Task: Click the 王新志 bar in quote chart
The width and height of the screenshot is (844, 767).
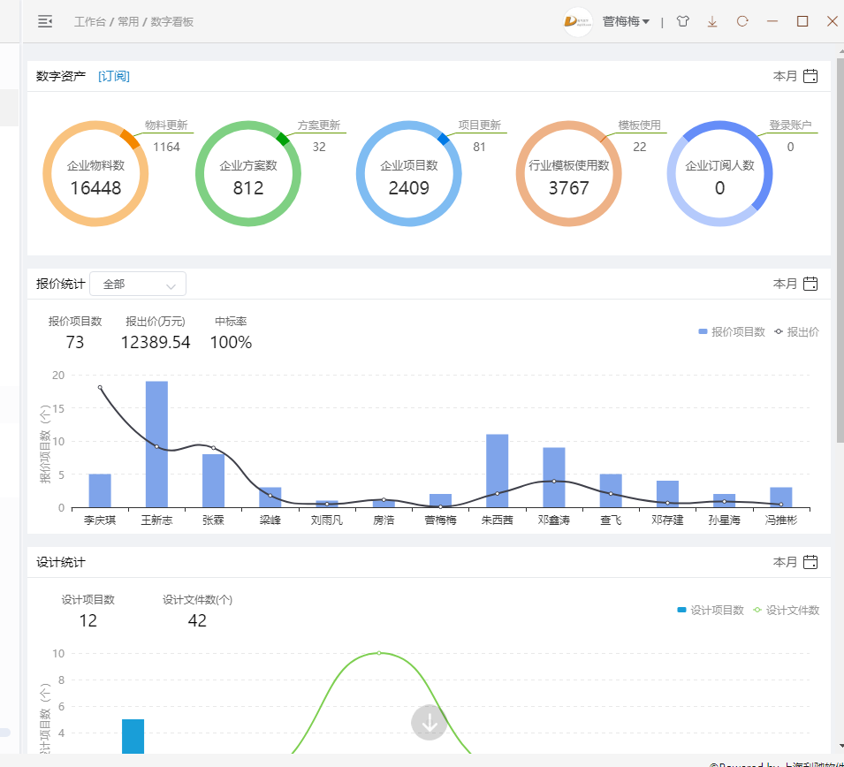Action: point(156,444)
